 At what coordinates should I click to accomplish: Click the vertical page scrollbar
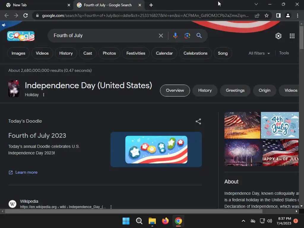coord(301,37)
